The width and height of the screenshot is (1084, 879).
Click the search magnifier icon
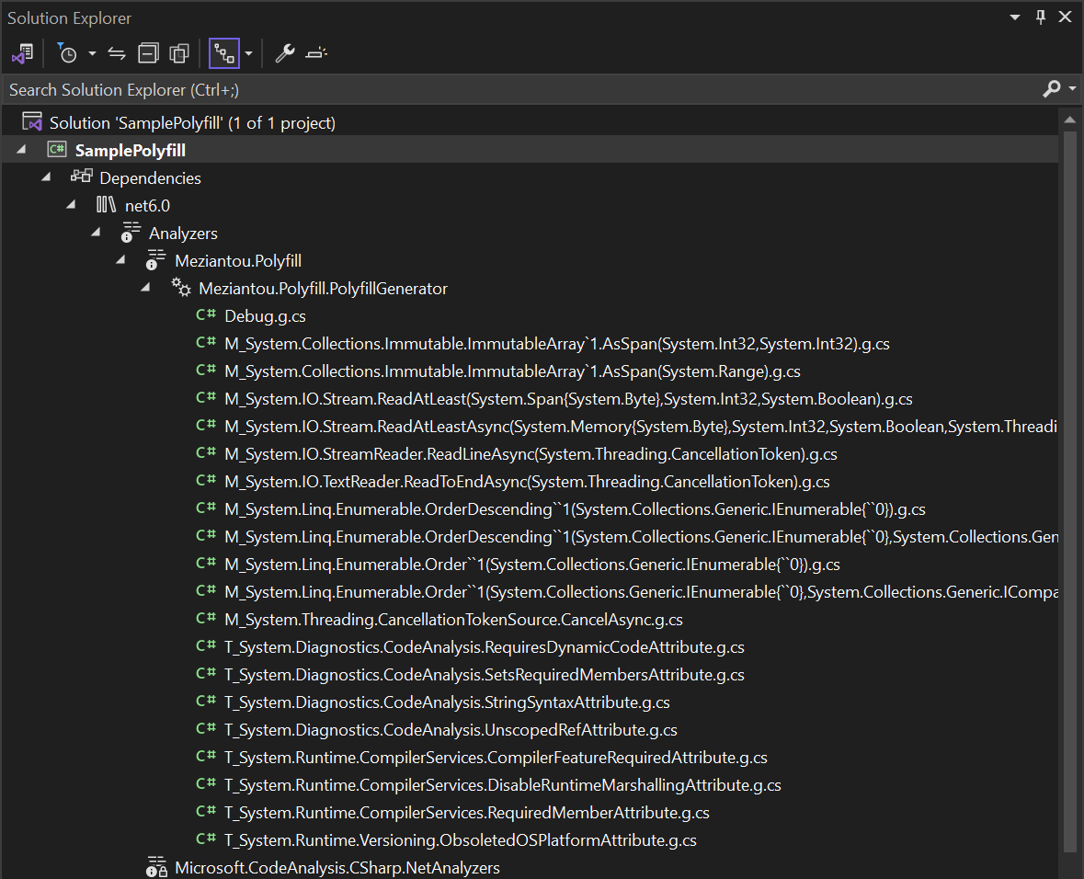coord(1052,89)
